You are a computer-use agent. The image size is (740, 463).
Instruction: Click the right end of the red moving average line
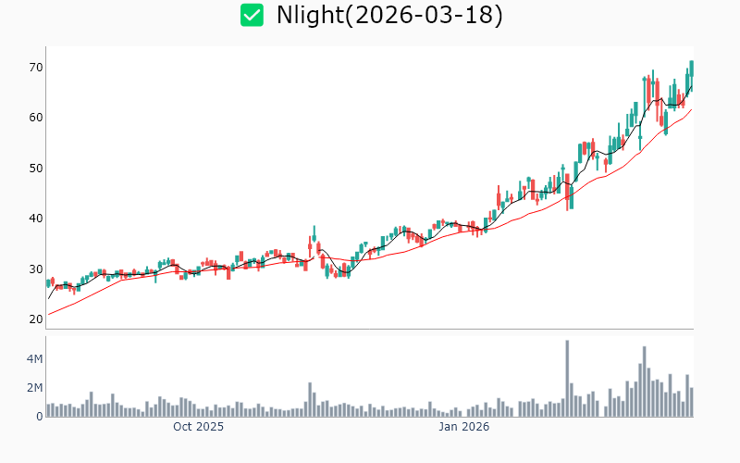[691, 110]
